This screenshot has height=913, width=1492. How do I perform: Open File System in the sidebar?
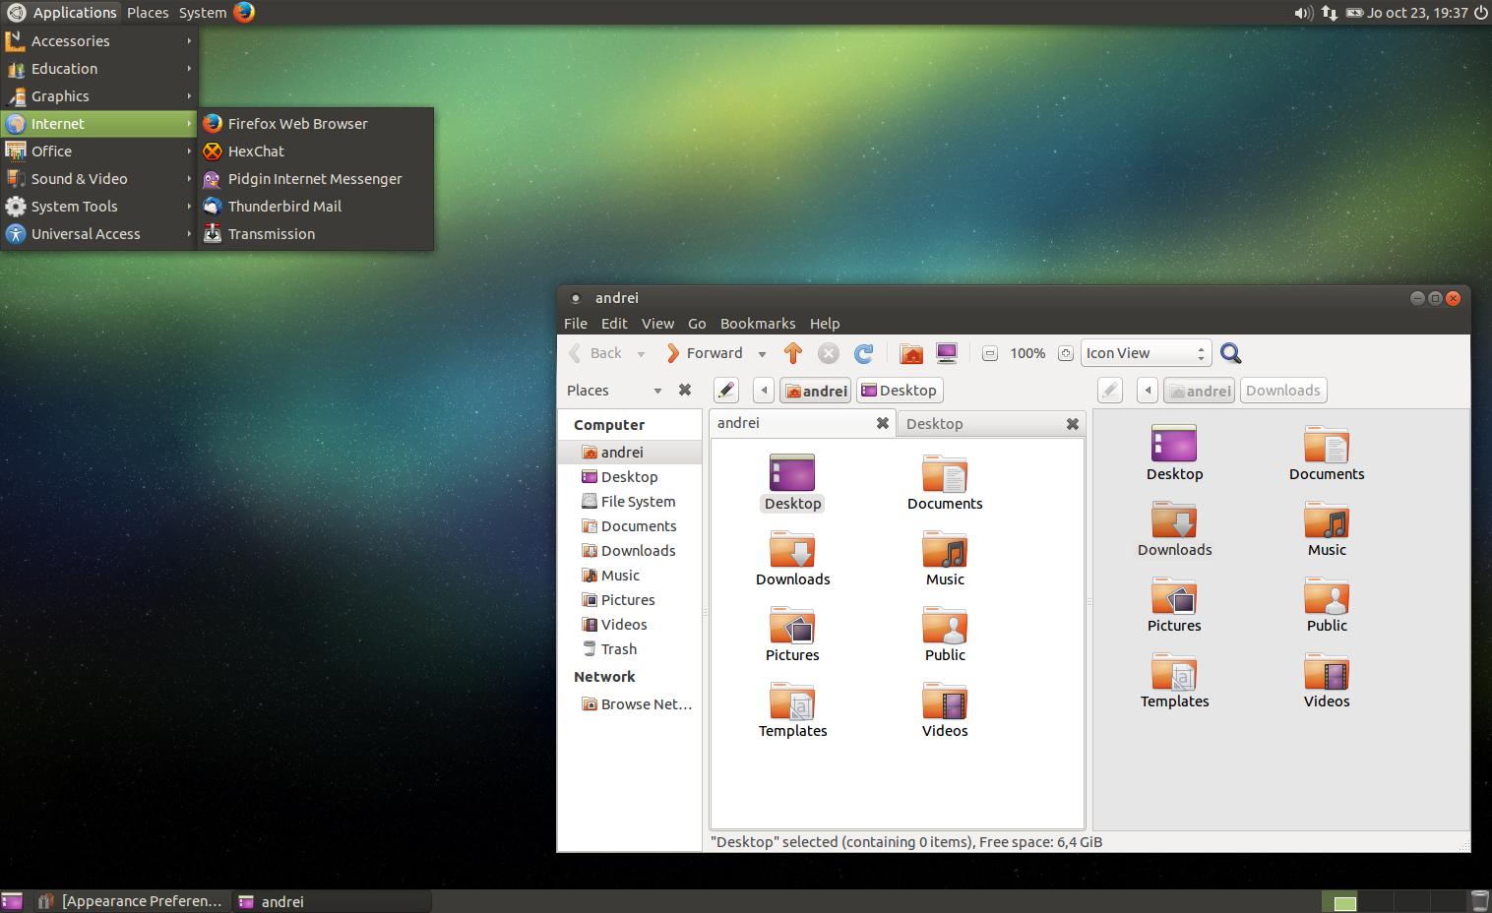[x=630, y=502]
